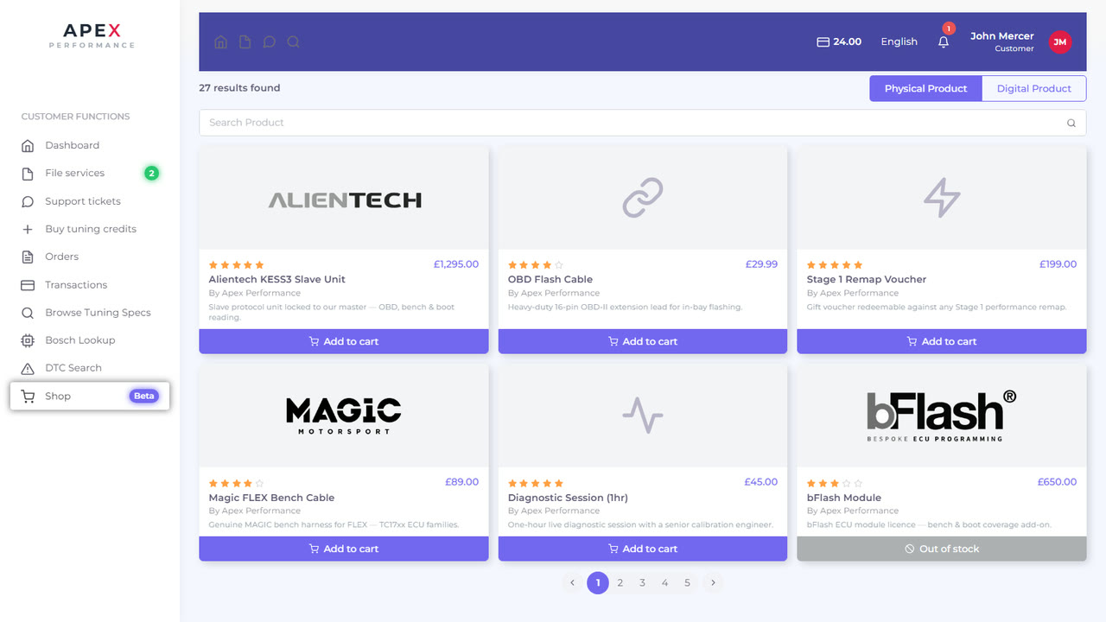Click the document icon in the top bar
Screen dimensions: 1106x622
(x=245, y=41)
